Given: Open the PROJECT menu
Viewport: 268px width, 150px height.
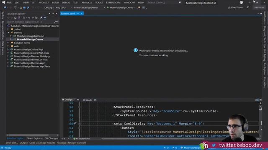Looking at the screenshot, I should click(x=44, y=2).
